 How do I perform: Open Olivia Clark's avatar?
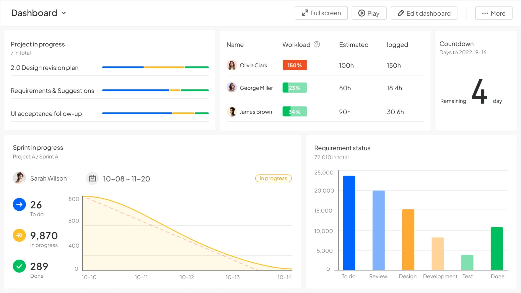[232, 65]
